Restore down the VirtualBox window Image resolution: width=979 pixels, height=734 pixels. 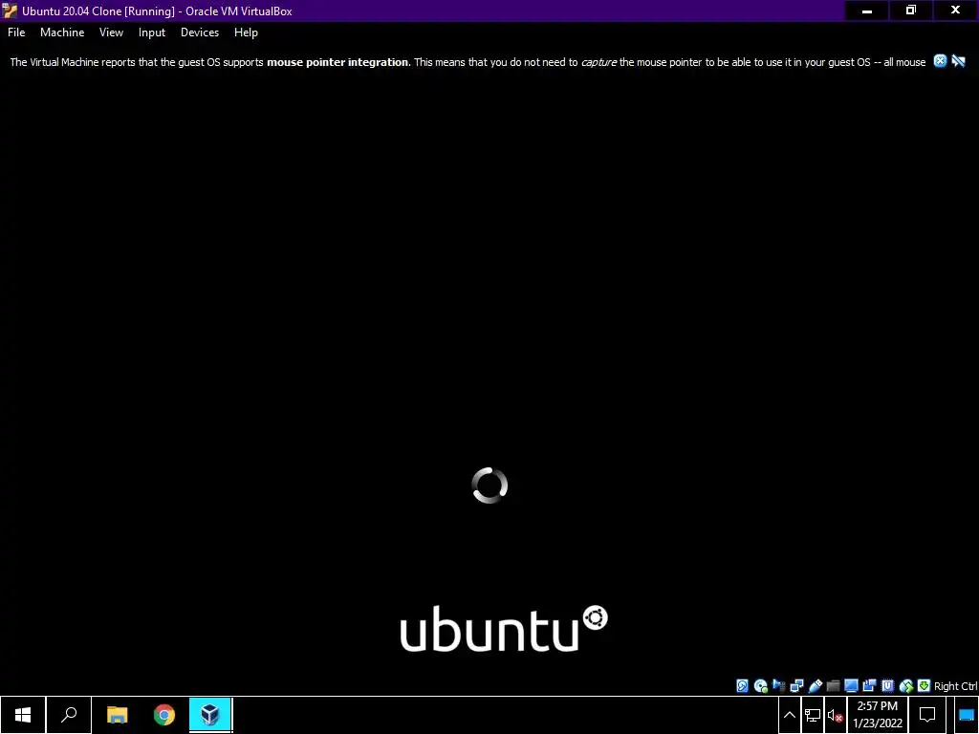tap(911, 11)
